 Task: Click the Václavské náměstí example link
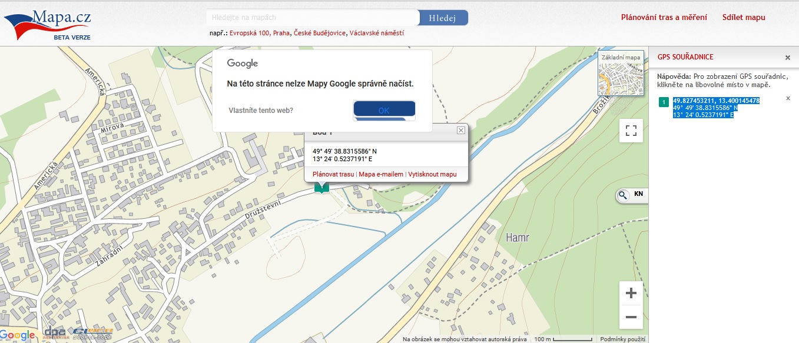[x=377, y=33]
